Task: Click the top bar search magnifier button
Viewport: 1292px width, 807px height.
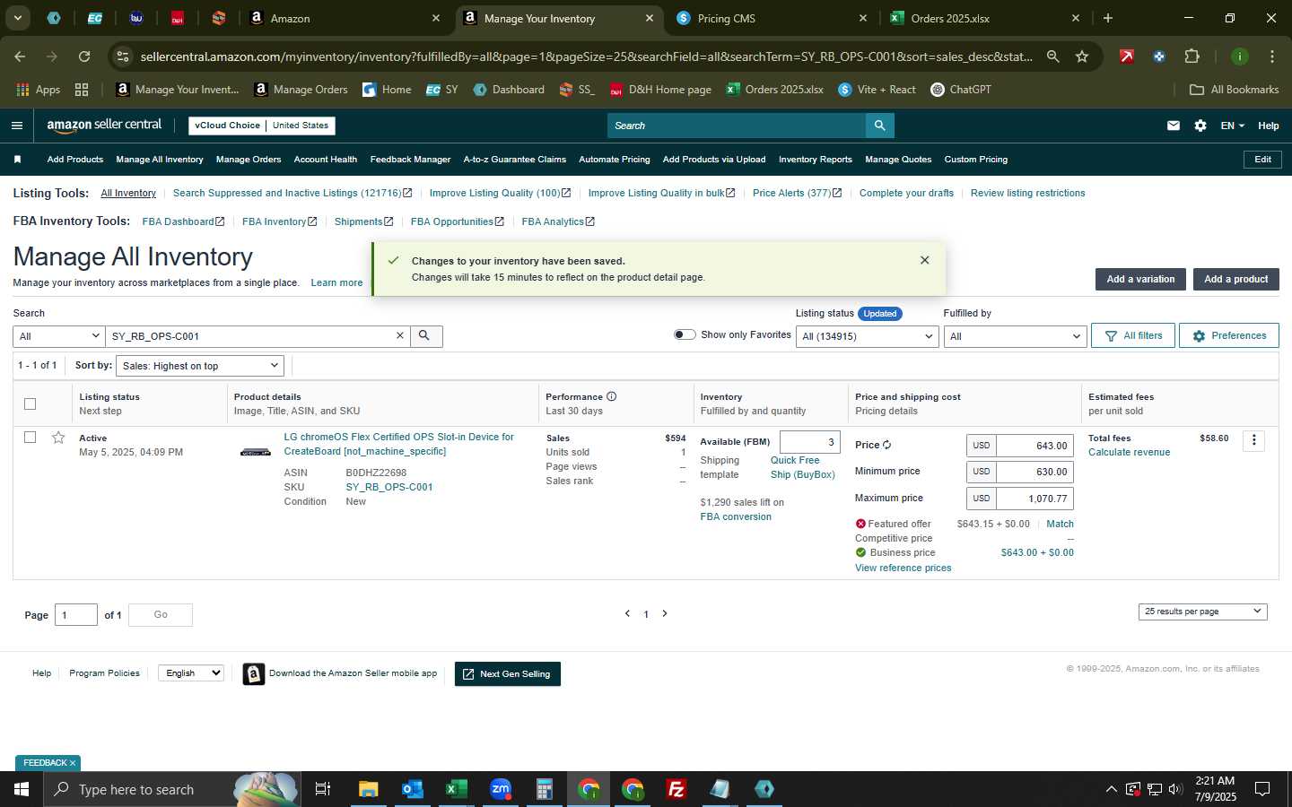Action: [x=879, y=126]
